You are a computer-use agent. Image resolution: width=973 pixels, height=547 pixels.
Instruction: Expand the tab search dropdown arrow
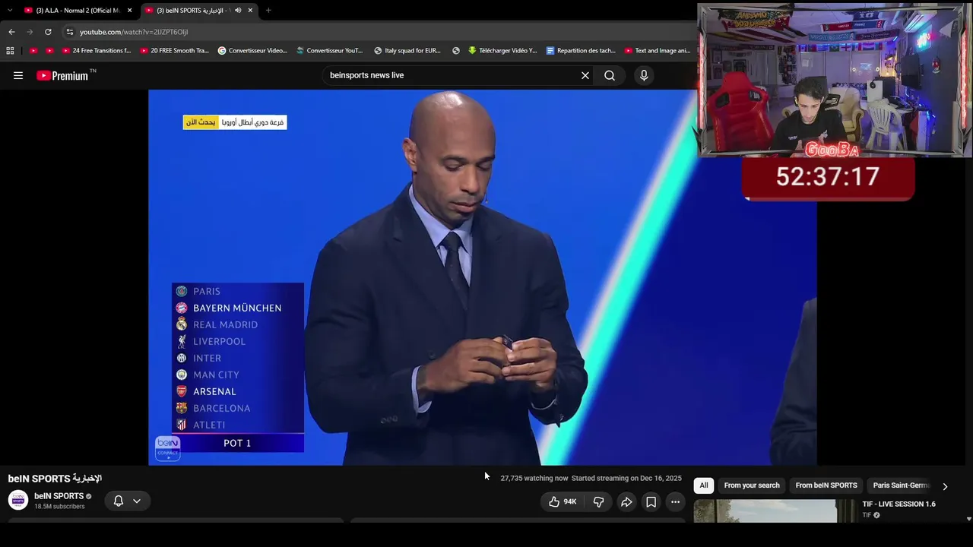[x=10, y=11]
